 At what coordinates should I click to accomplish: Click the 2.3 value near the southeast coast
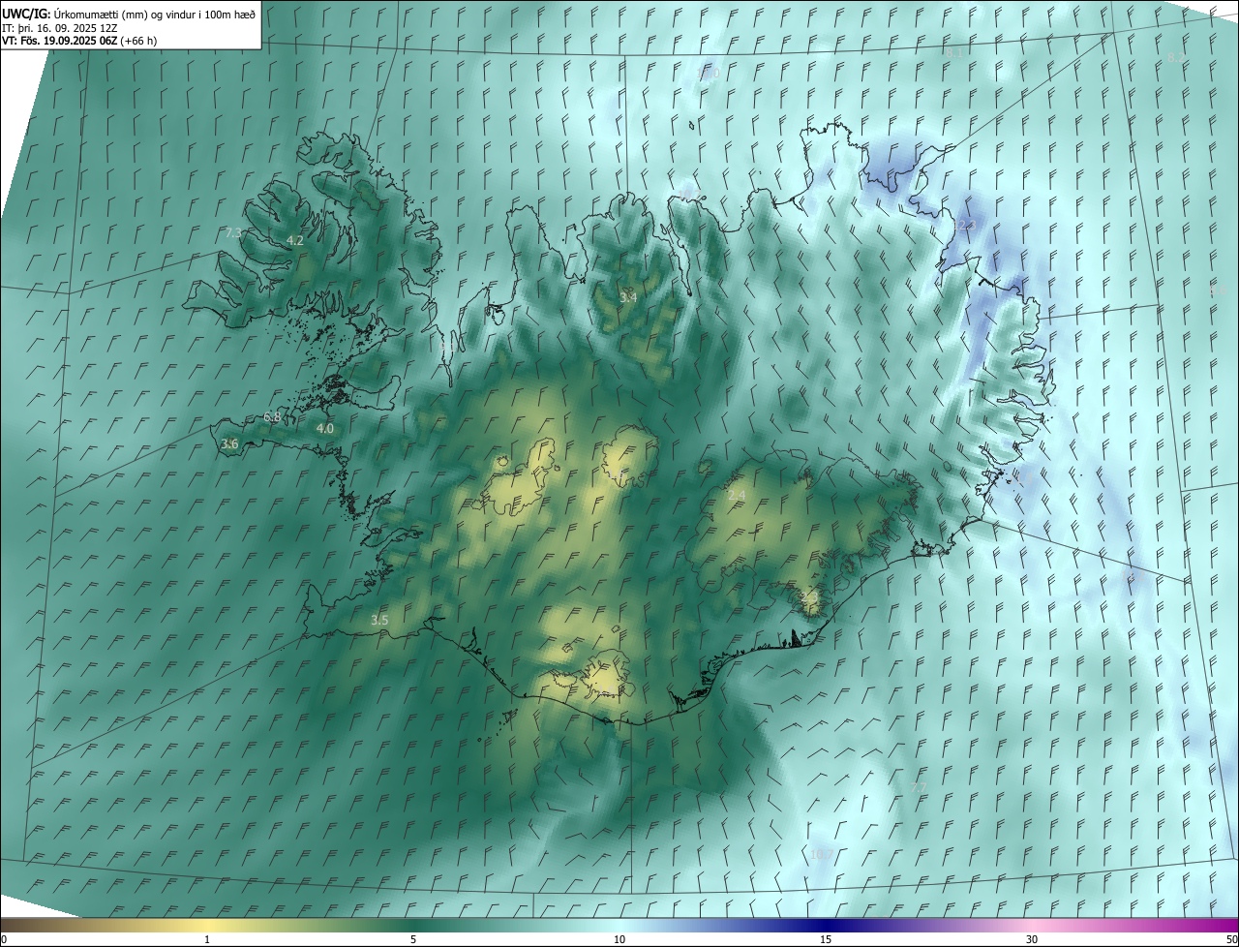pos(809,597)
